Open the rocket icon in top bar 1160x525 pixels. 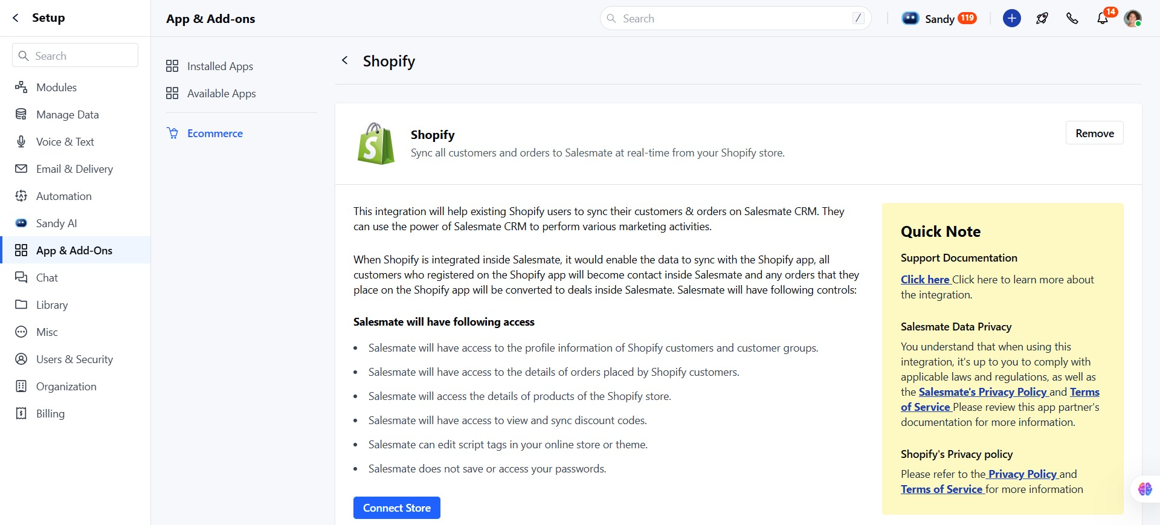pyautogui.click(x=1042, y=18)
